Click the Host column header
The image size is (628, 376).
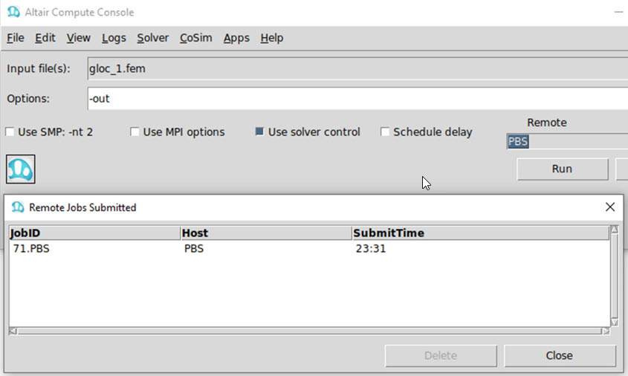(x=266, y=233)
